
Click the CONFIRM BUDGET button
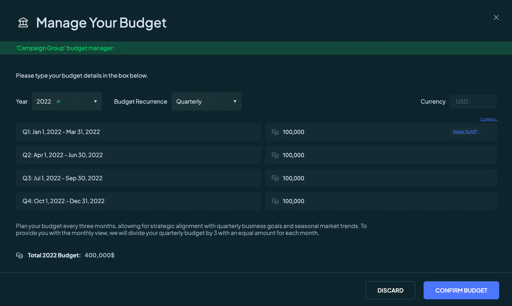pos(461,290)
